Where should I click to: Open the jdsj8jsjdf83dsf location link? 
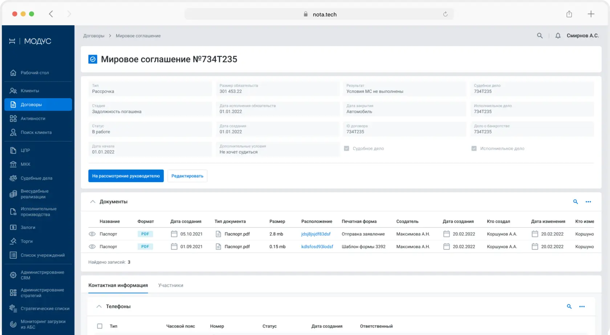point(316,234)
